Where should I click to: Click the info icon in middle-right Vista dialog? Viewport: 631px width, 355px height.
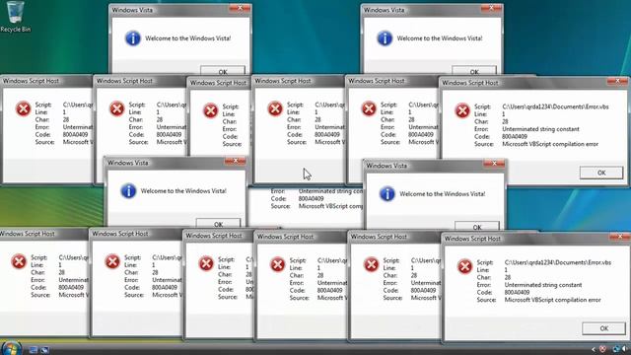tap(387, 193)
